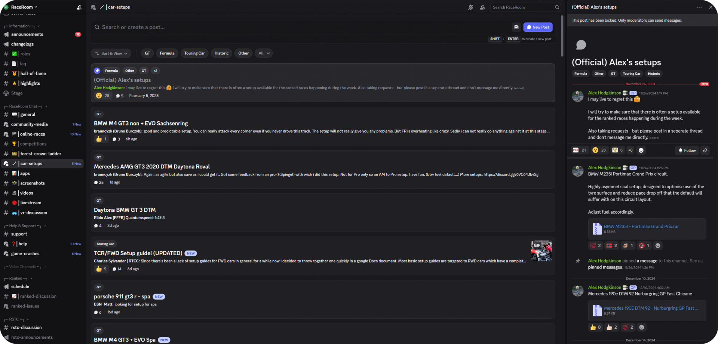This screenshot has height=344, width=718.
Task: Click the forum list scrollbar
Action: [562, 36]
